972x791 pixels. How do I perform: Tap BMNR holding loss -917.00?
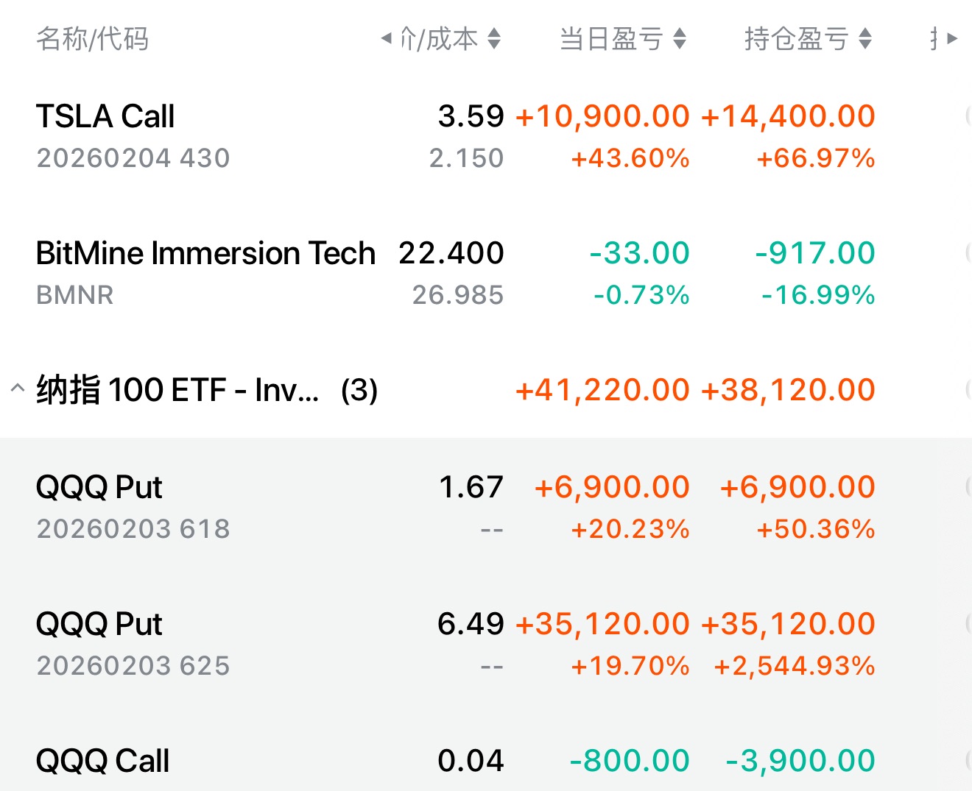point(815,253)
